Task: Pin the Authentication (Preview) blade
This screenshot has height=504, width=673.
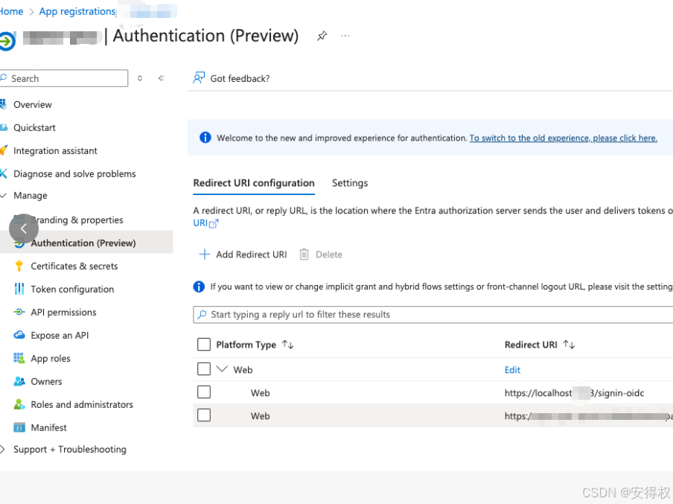Action: pos(322,36)
